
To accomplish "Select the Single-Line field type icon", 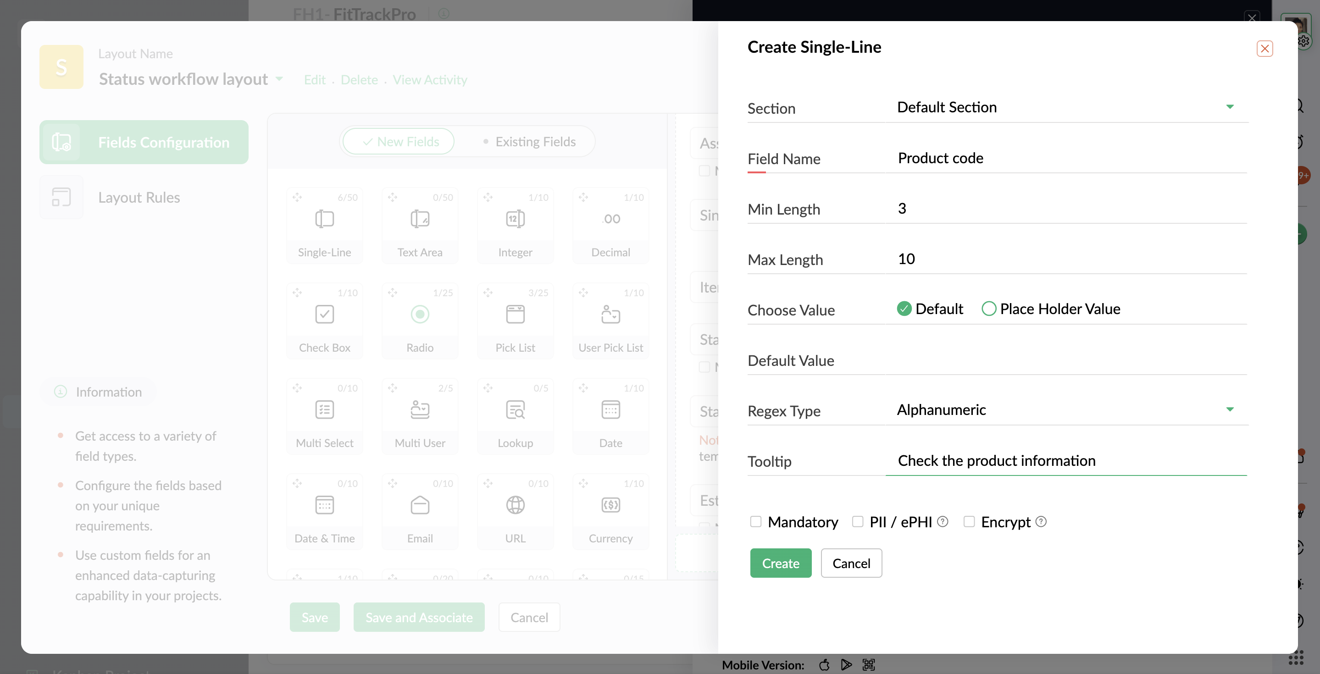I will point(324,219).
